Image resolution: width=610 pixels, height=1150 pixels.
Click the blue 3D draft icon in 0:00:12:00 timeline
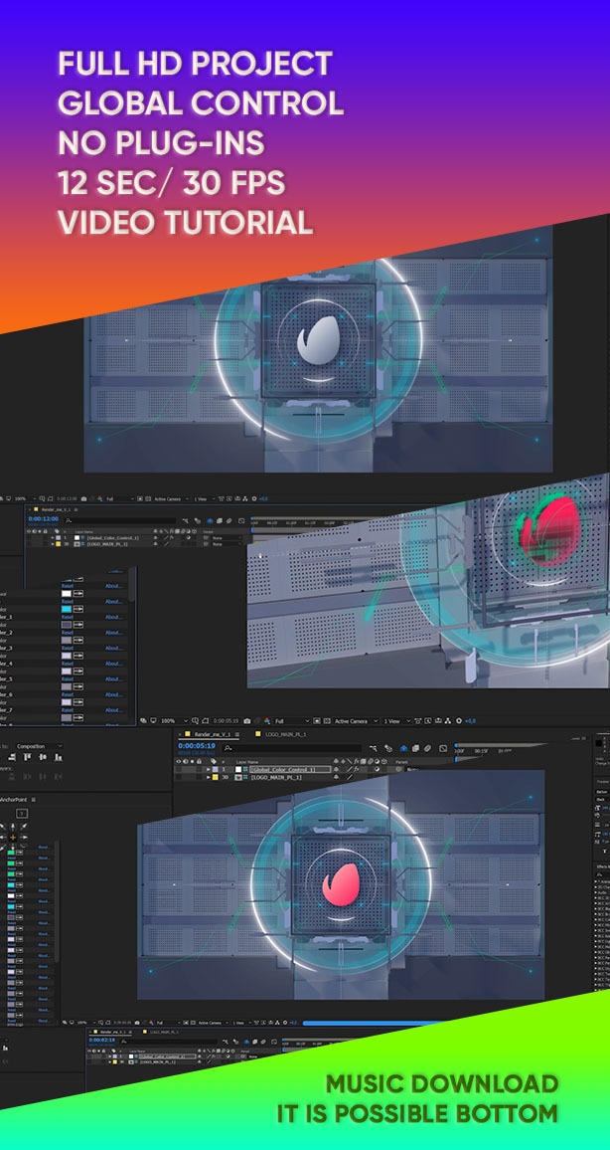[210, 520]
